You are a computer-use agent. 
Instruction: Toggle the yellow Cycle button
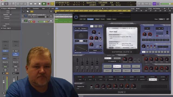52,4
